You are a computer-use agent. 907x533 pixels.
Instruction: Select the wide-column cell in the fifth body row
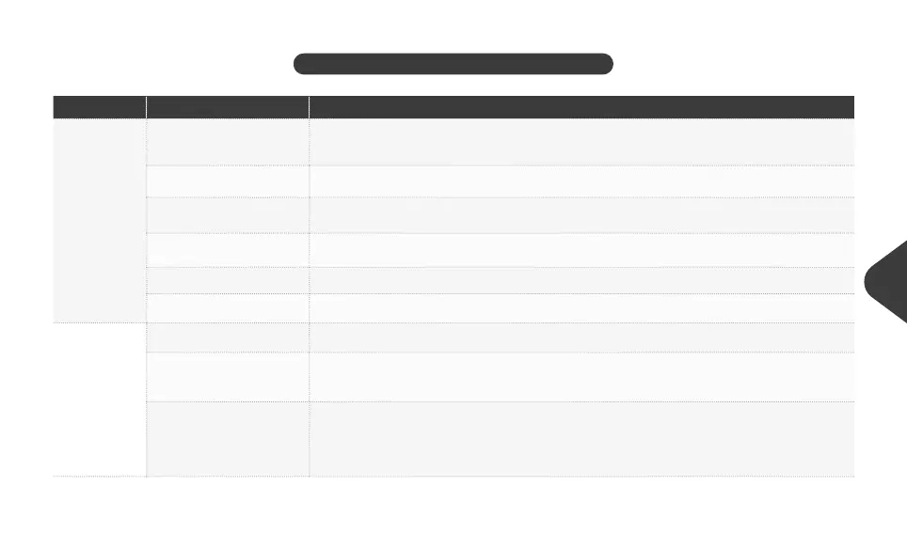[x=581, y=280]
